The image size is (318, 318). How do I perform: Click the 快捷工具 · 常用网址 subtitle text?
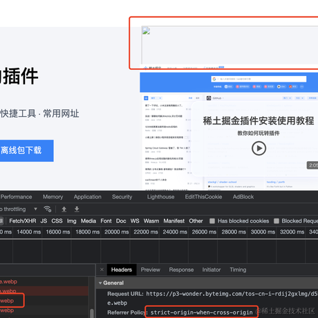(39, 113)
